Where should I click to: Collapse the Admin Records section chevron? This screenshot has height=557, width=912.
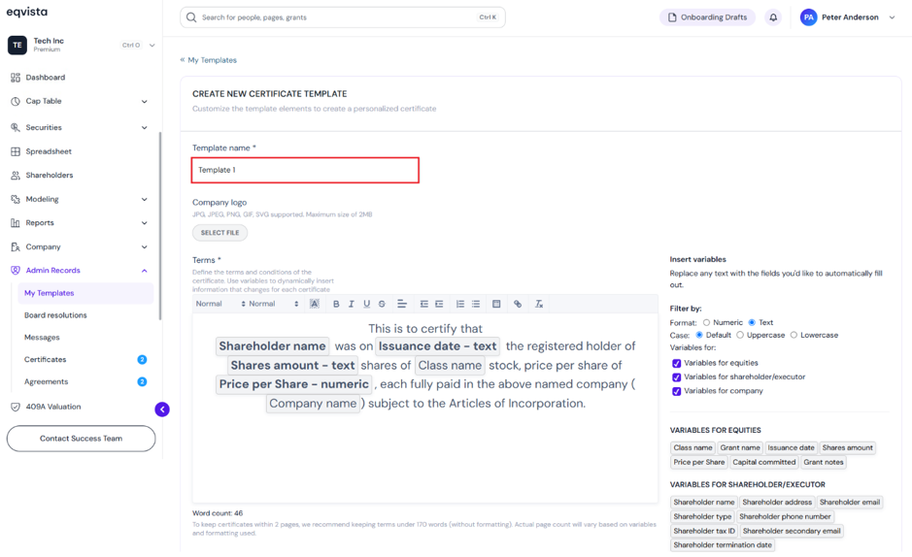[145, 271]
